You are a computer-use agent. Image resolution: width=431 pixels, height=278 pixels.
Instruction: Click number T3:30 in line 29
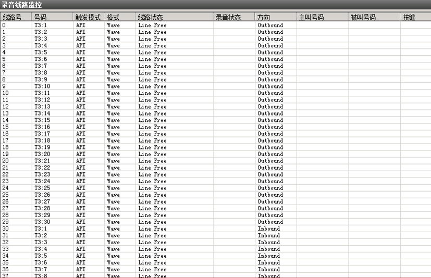pos(42,222)
